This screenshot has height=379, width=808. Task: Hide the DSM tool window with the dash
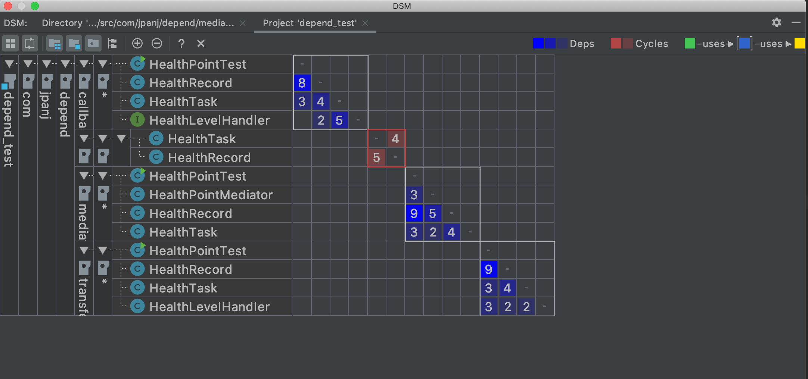796,23
